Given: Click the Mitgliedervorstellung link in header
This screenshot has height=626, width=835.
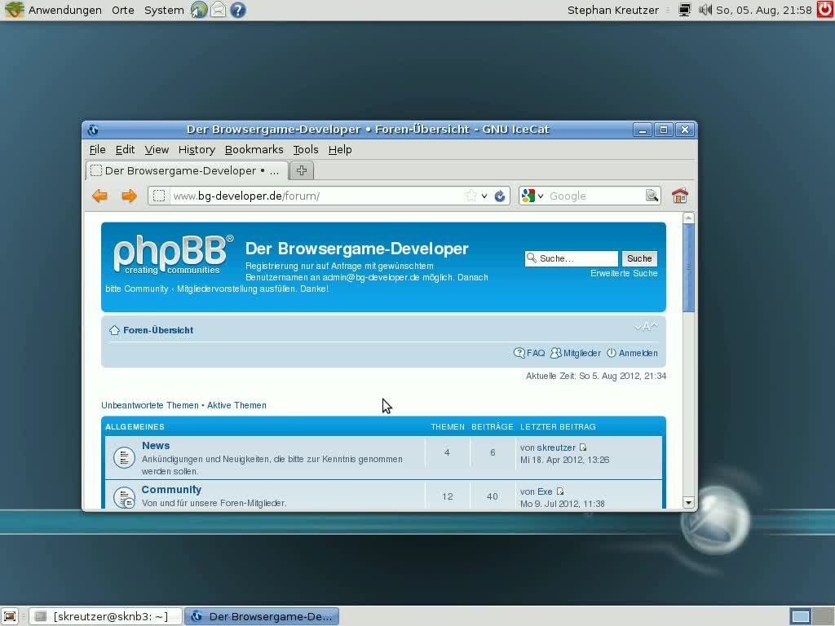Looking at the screenshot, I should [236, 289].
